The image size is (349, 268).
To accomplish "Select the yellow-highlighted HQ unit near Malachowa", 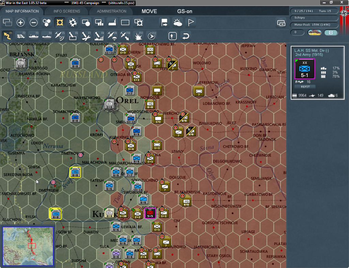I will pos(75,172).
